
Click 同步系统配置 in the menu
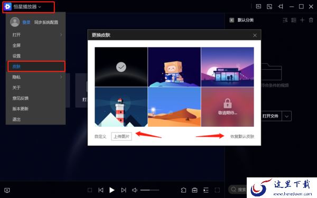46,22
